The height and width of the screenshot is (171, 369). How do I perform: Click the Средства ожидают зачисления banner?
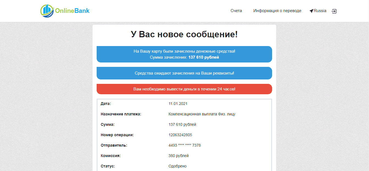coord(184,73)
